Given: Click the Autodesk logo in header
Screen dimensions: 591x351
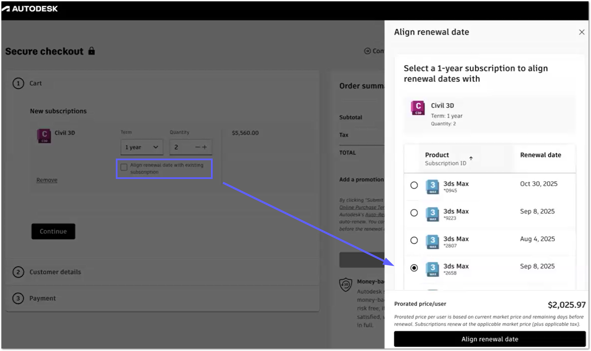Looking at the screenshot, I should click(30, 9).
